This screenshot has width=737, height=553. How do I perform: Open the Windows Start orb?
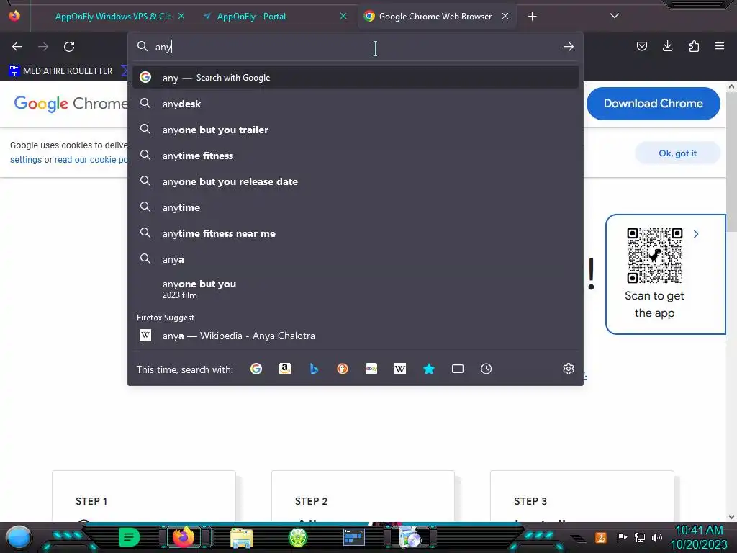click(19, 537)
